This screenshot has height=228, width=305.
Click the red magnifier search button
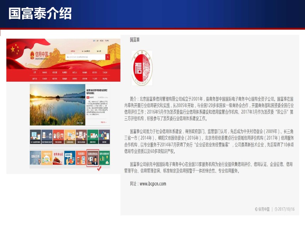coord(108,57)
